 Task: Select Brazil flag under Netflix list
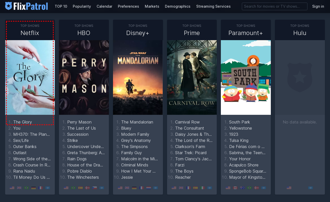click(26, 188)
